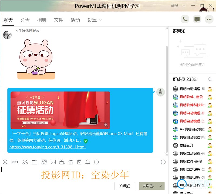
Task: Select the scissors screenshot tool
Action: tap(25, 162)
